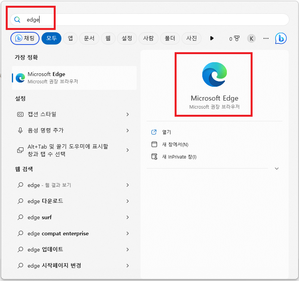This screenshot has height=281, width=299.
Task: Open 음성 명령 추가 settings result
Action: coord(74,131)
